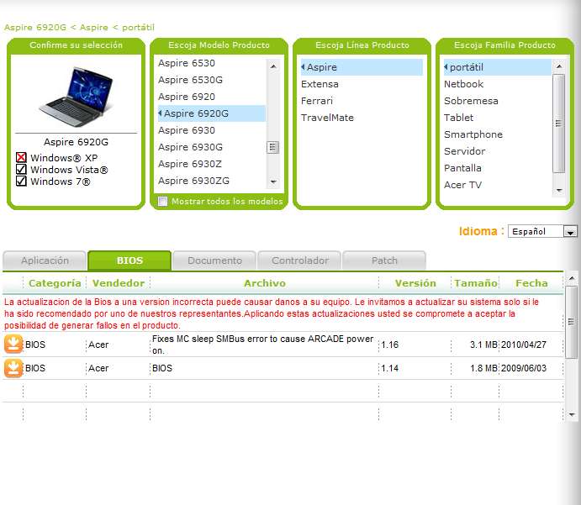This screenshot has width=581, height=505.
Task: Enable Mostrar todos los modelos checkbox
Action: click(162, 201)
